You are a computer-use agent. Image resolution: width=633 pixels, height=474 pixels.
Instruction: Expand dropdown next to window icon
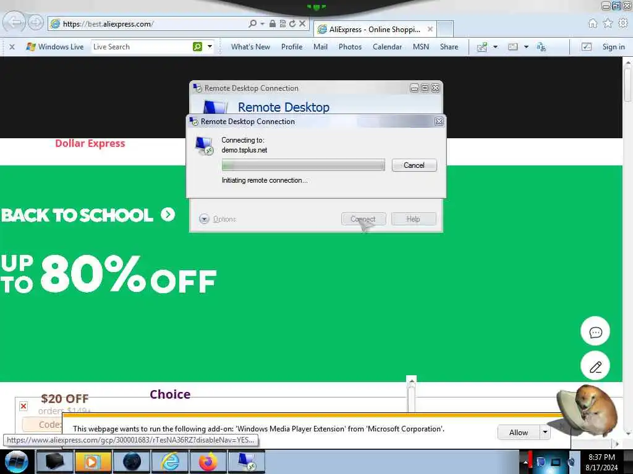[x=526, y=47]
